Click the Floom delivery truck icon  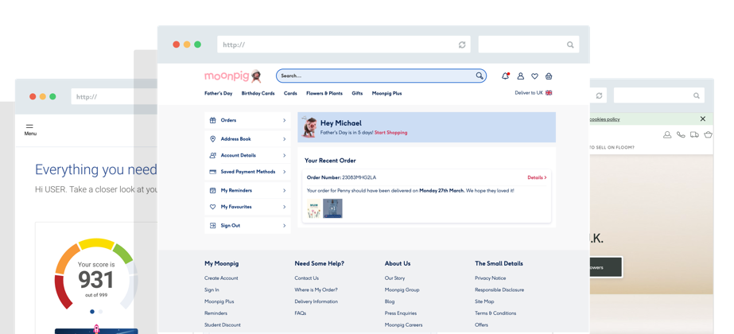click(695, 134)
